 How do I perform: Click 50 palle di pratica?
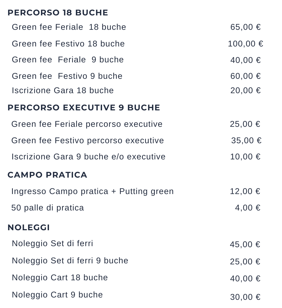point(47,208)
